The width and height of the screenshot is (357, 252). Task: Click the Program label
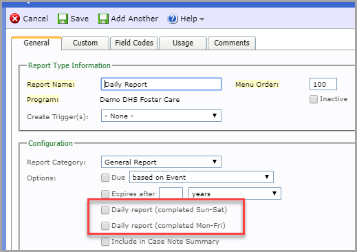point(43,100)
